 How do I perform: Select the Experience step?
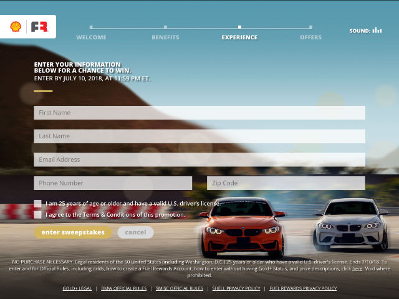pyautogui.click(x=239, y=37)
